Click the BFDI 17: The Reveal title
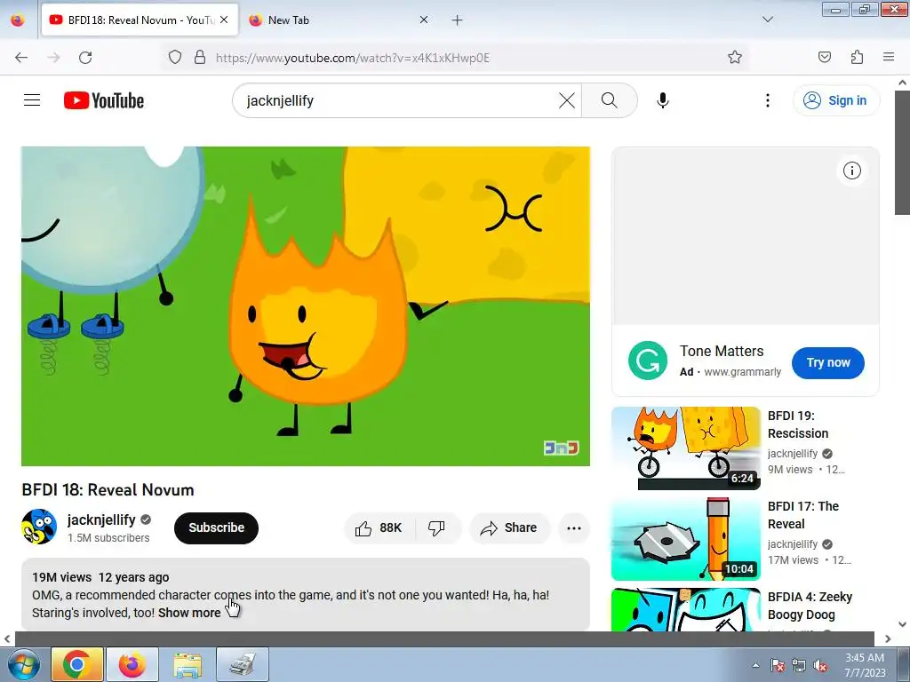The width and height of the screenshot is (910, 682). [x=803, y=515]
